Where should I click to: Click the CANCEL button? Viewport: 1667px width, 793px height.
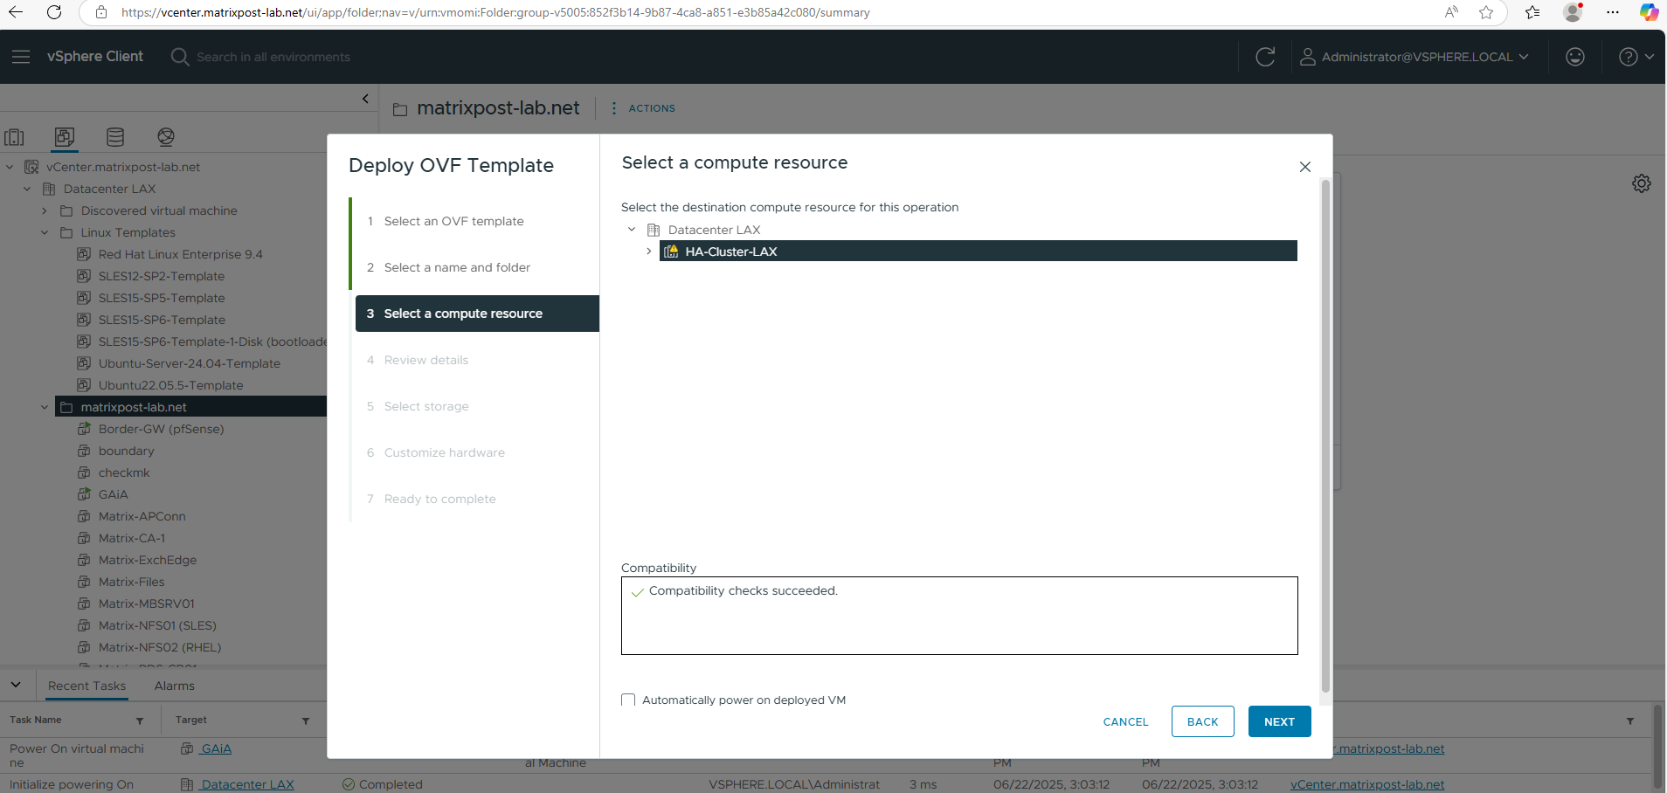point(1125,721)
